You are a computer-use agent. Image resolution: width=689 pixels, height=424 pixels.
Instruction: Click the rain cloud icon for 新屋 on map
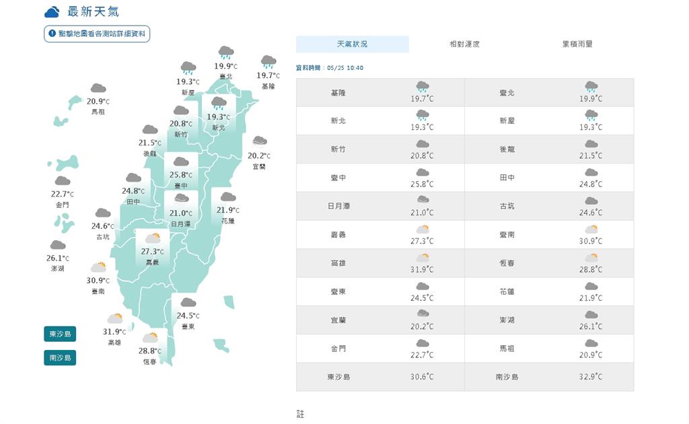tap(188, 68)
